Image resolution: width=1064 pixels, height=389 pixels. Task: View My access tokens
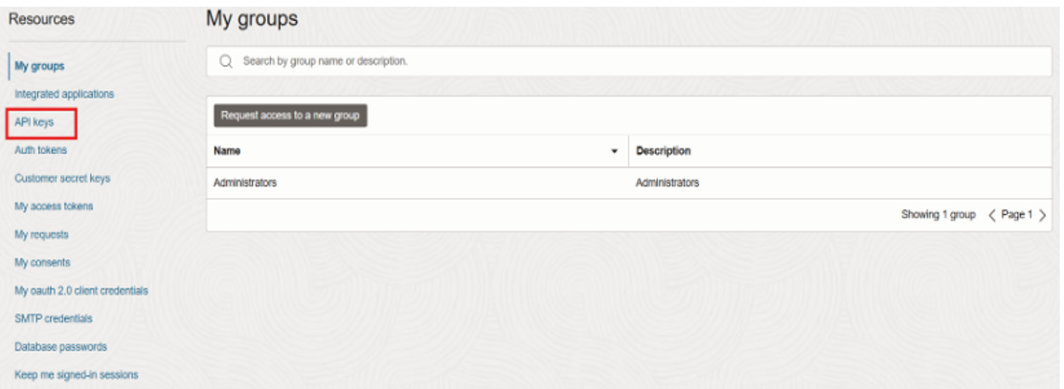pos(54,206)
